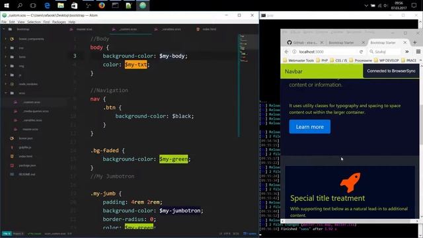423x238 pixels.
Task: Click the $my-jumbotron variable in code
Action: (180, 210)
